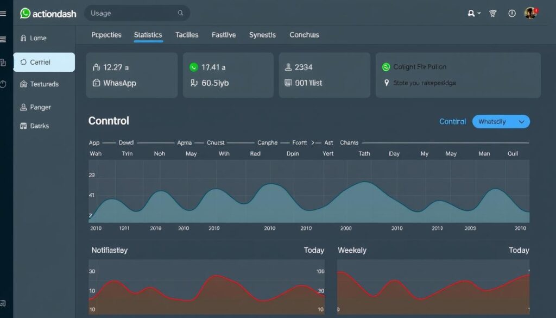556x318 pixels.
Task: Open Testureds in the sidebar
Action: coord(44,84)
